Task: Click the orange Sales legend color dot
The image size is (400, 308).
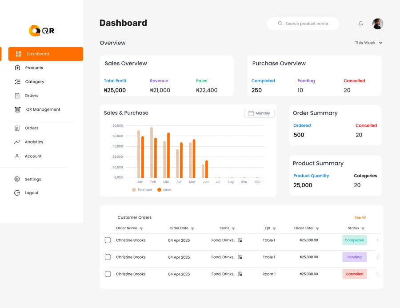Action: point(159,190)
